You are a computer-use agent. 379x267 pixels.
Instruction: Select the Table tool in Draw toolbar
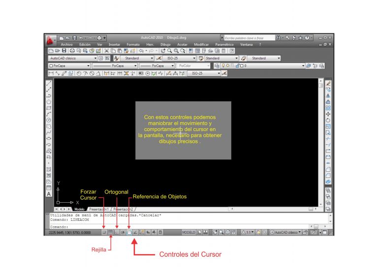[49, 188]
